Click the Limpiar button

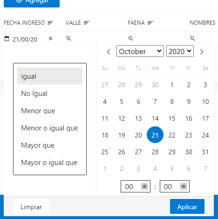point(31,206)
